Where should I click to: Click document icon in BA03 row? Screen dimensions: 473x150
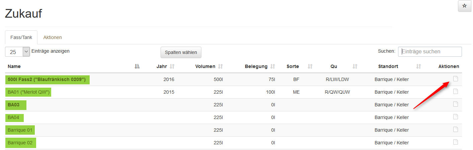[x=455, y=104]
